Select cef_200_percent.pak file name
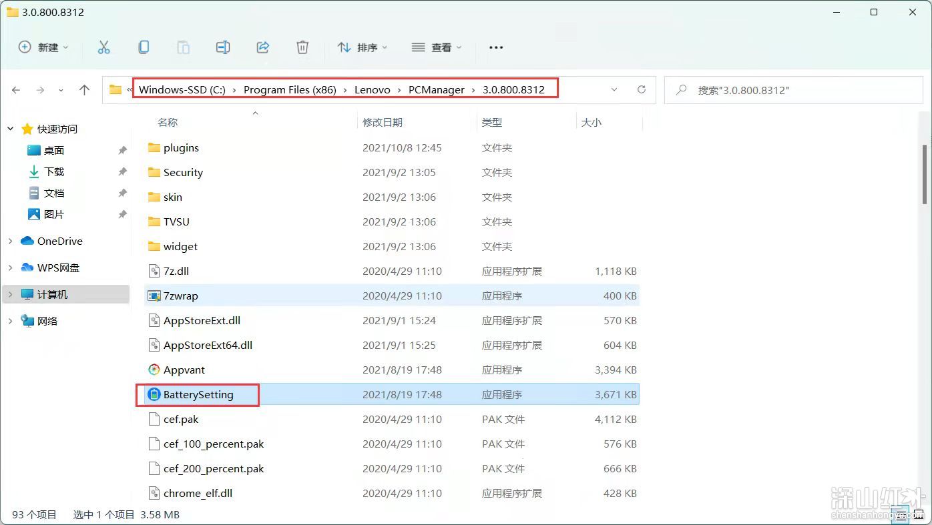Viewport: 932px width, 525px height. coord(214,468)
